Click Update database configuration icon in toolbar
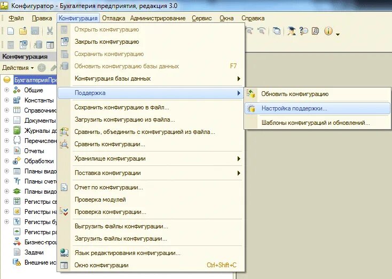The width and height of the screenshot is (392, 279). click(38, 45)
